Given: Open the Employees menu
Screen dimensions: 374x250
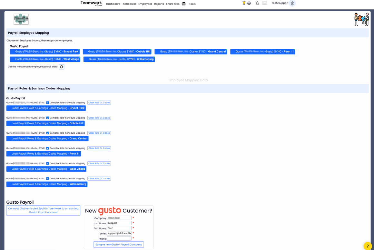Looking at the screenshot, I should pyautogui.click(x=145, y=4).
